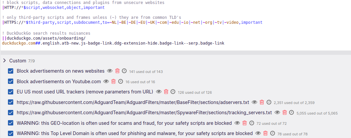View content of the Youtube.com advertisements list
Screen dimensions: 351x138
(106, 82)
